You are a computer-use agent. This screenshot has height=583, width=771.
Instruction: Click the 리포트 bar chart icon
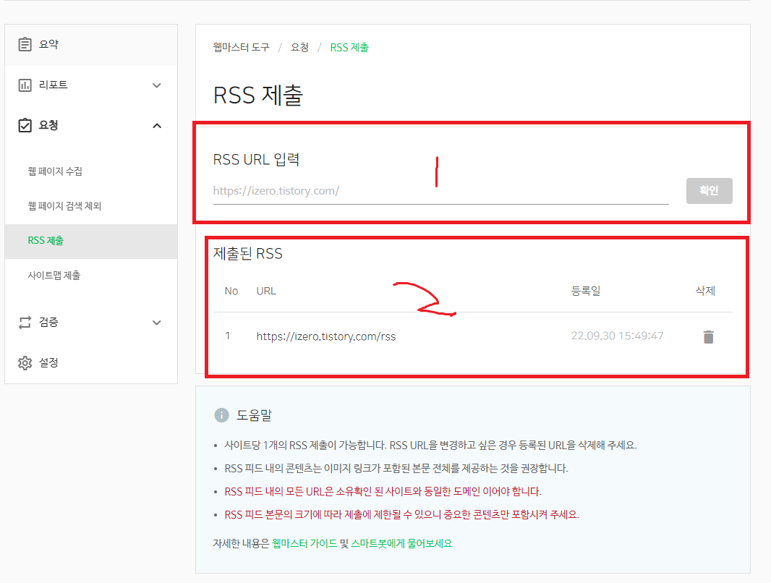[25, 85]
